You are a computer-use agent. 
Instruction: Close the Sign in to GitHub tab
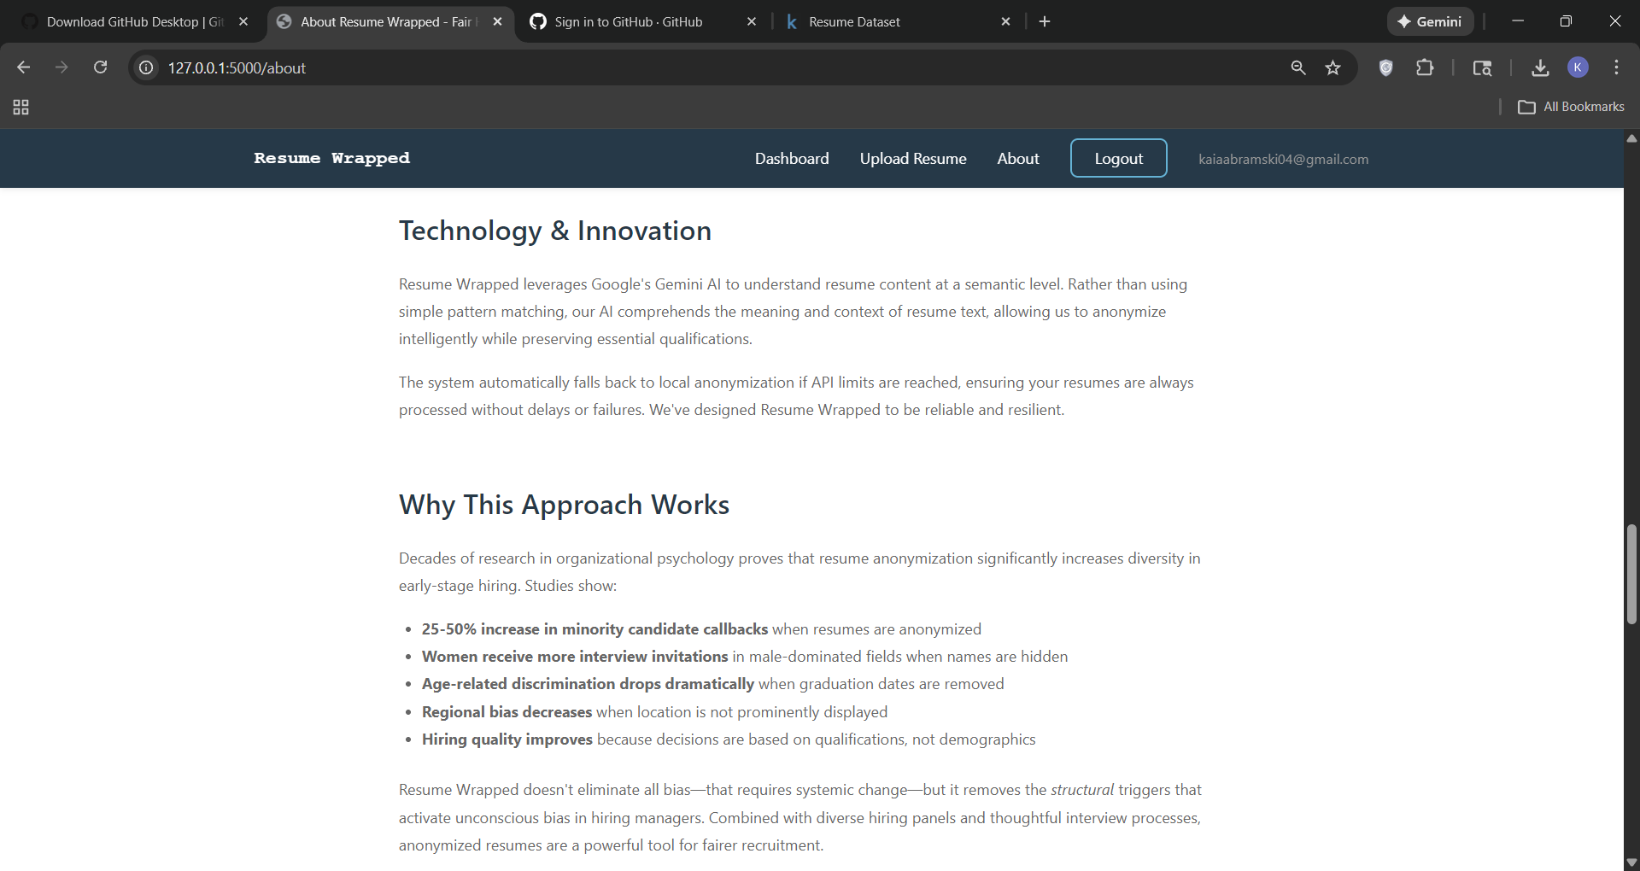click(x=752, y=21)
